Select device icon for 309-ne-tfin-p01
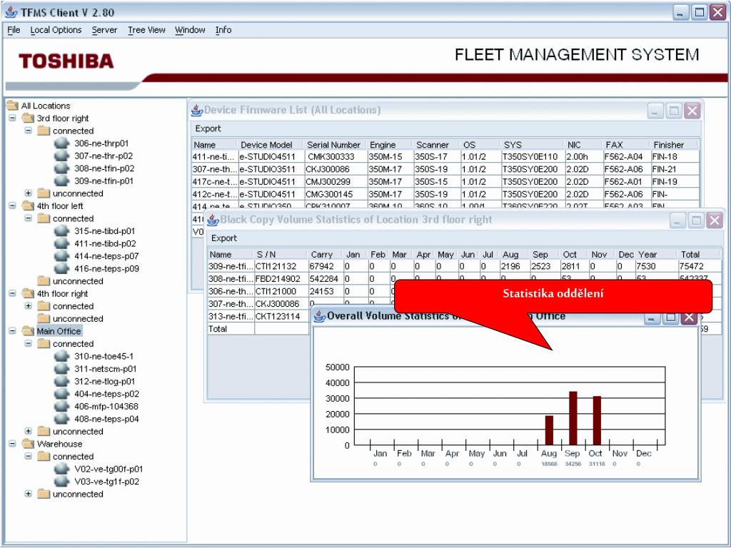Image resolution: width=731 pixels, height=548 pixels. click(x=61, y=181)
